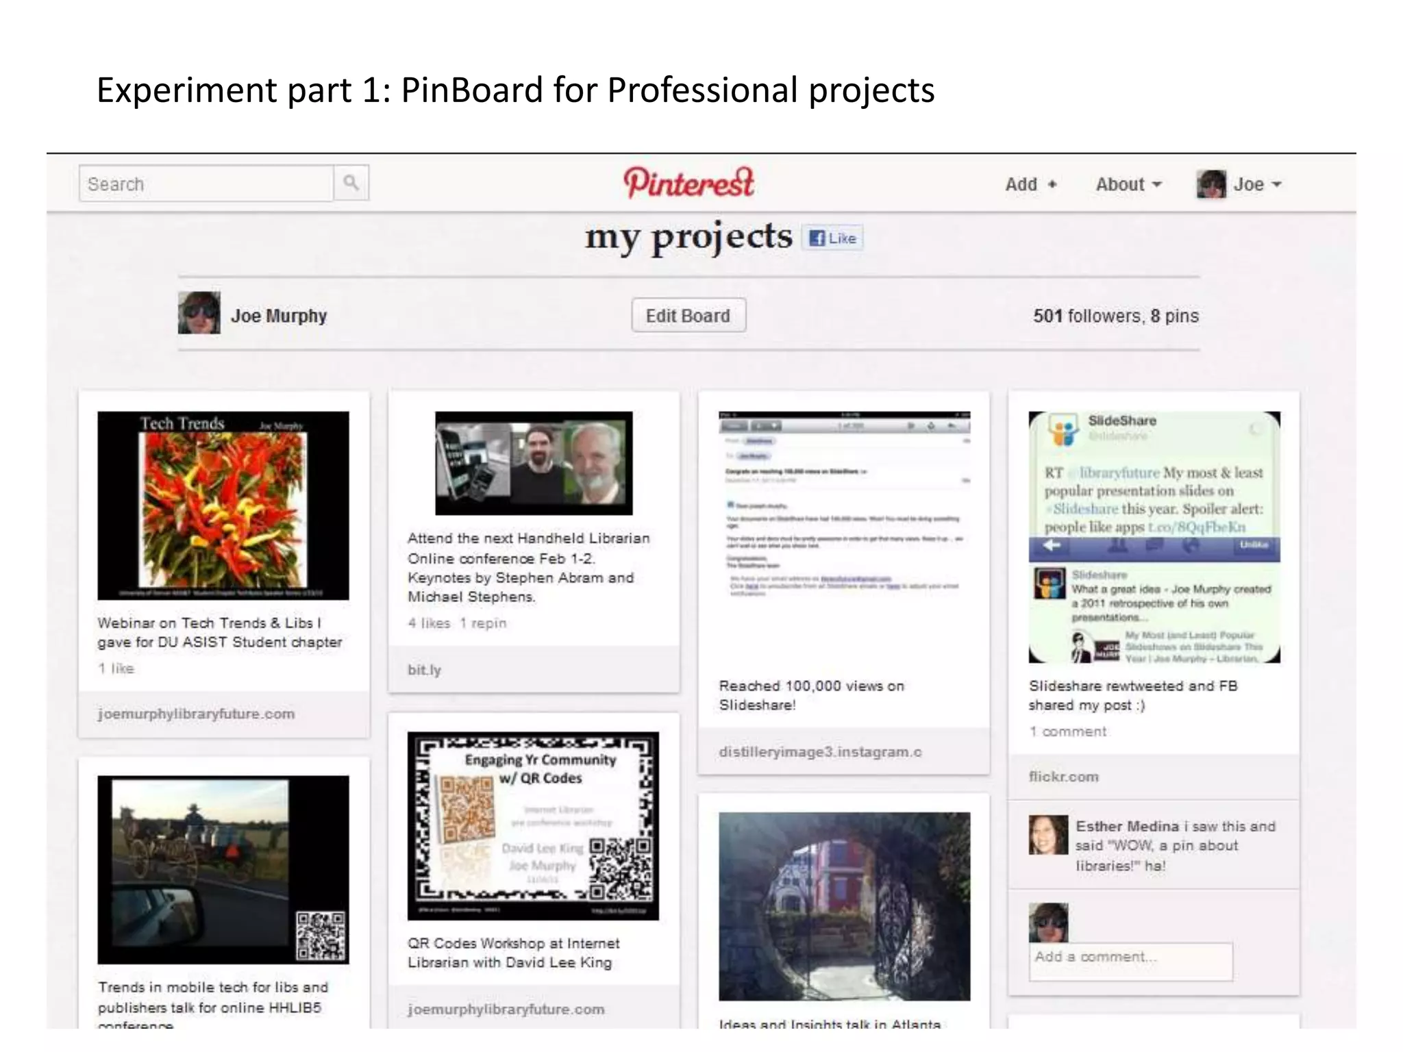Open the Slideshare email screenshot pin
Screen dimensions: 1403x1052
[845, 507]
